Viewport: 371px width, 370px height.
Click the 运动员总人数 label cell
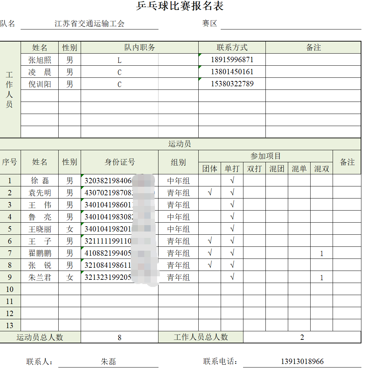(40, 337)
